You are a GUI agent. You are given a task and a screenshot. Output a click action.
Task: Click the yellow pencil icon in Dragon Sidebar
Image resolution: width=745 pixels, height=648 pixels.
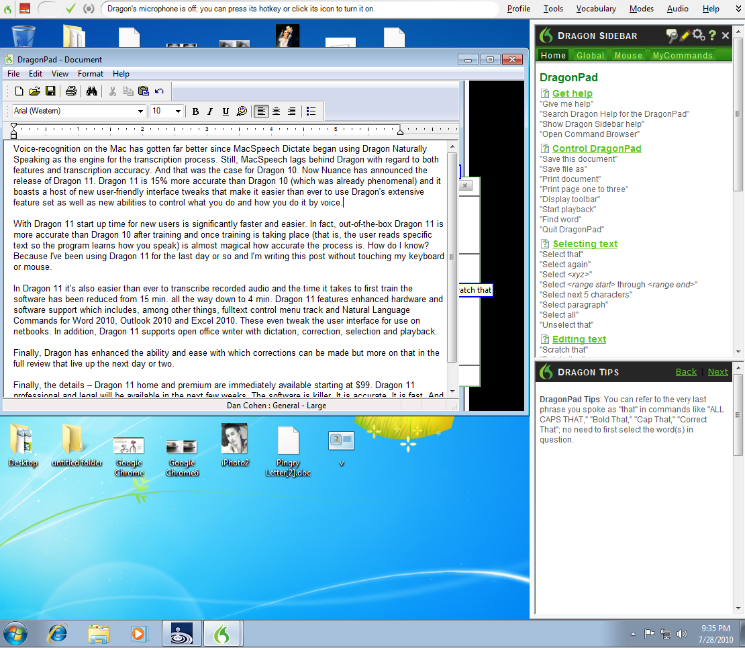(x=685, y=35)
